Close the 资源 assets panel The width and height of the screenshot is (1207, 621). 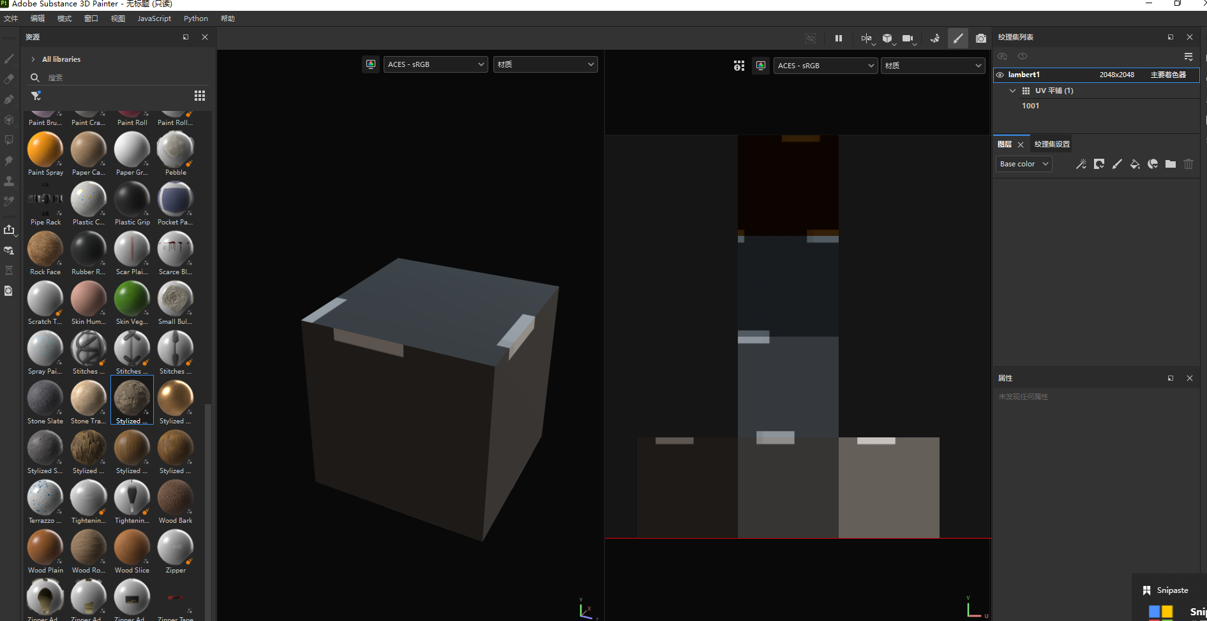click(x=205, y=37)
